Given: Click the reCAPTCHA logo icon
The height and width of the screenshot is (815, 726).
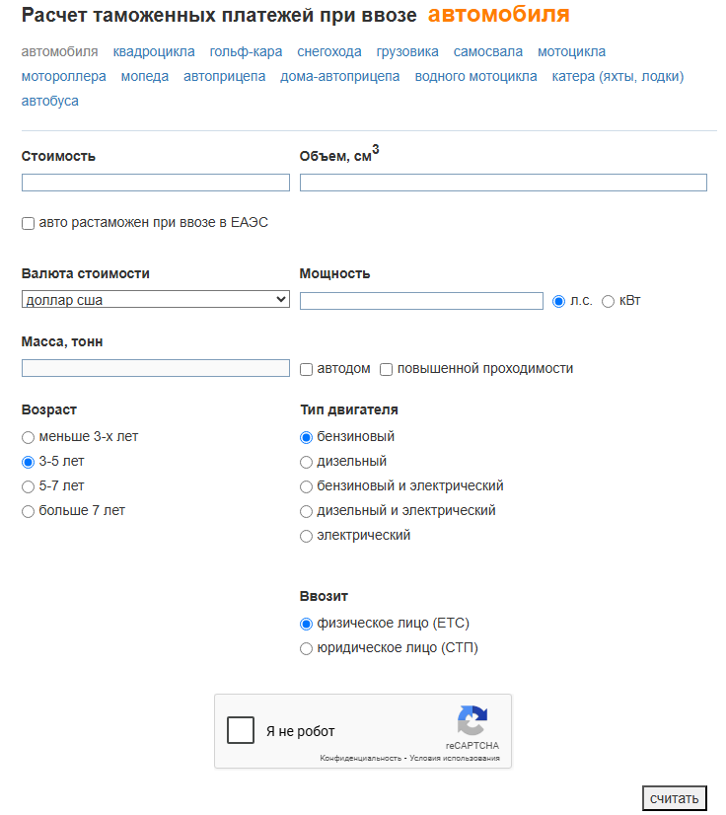Looking at the screenshot, I should tap(472, 721).
